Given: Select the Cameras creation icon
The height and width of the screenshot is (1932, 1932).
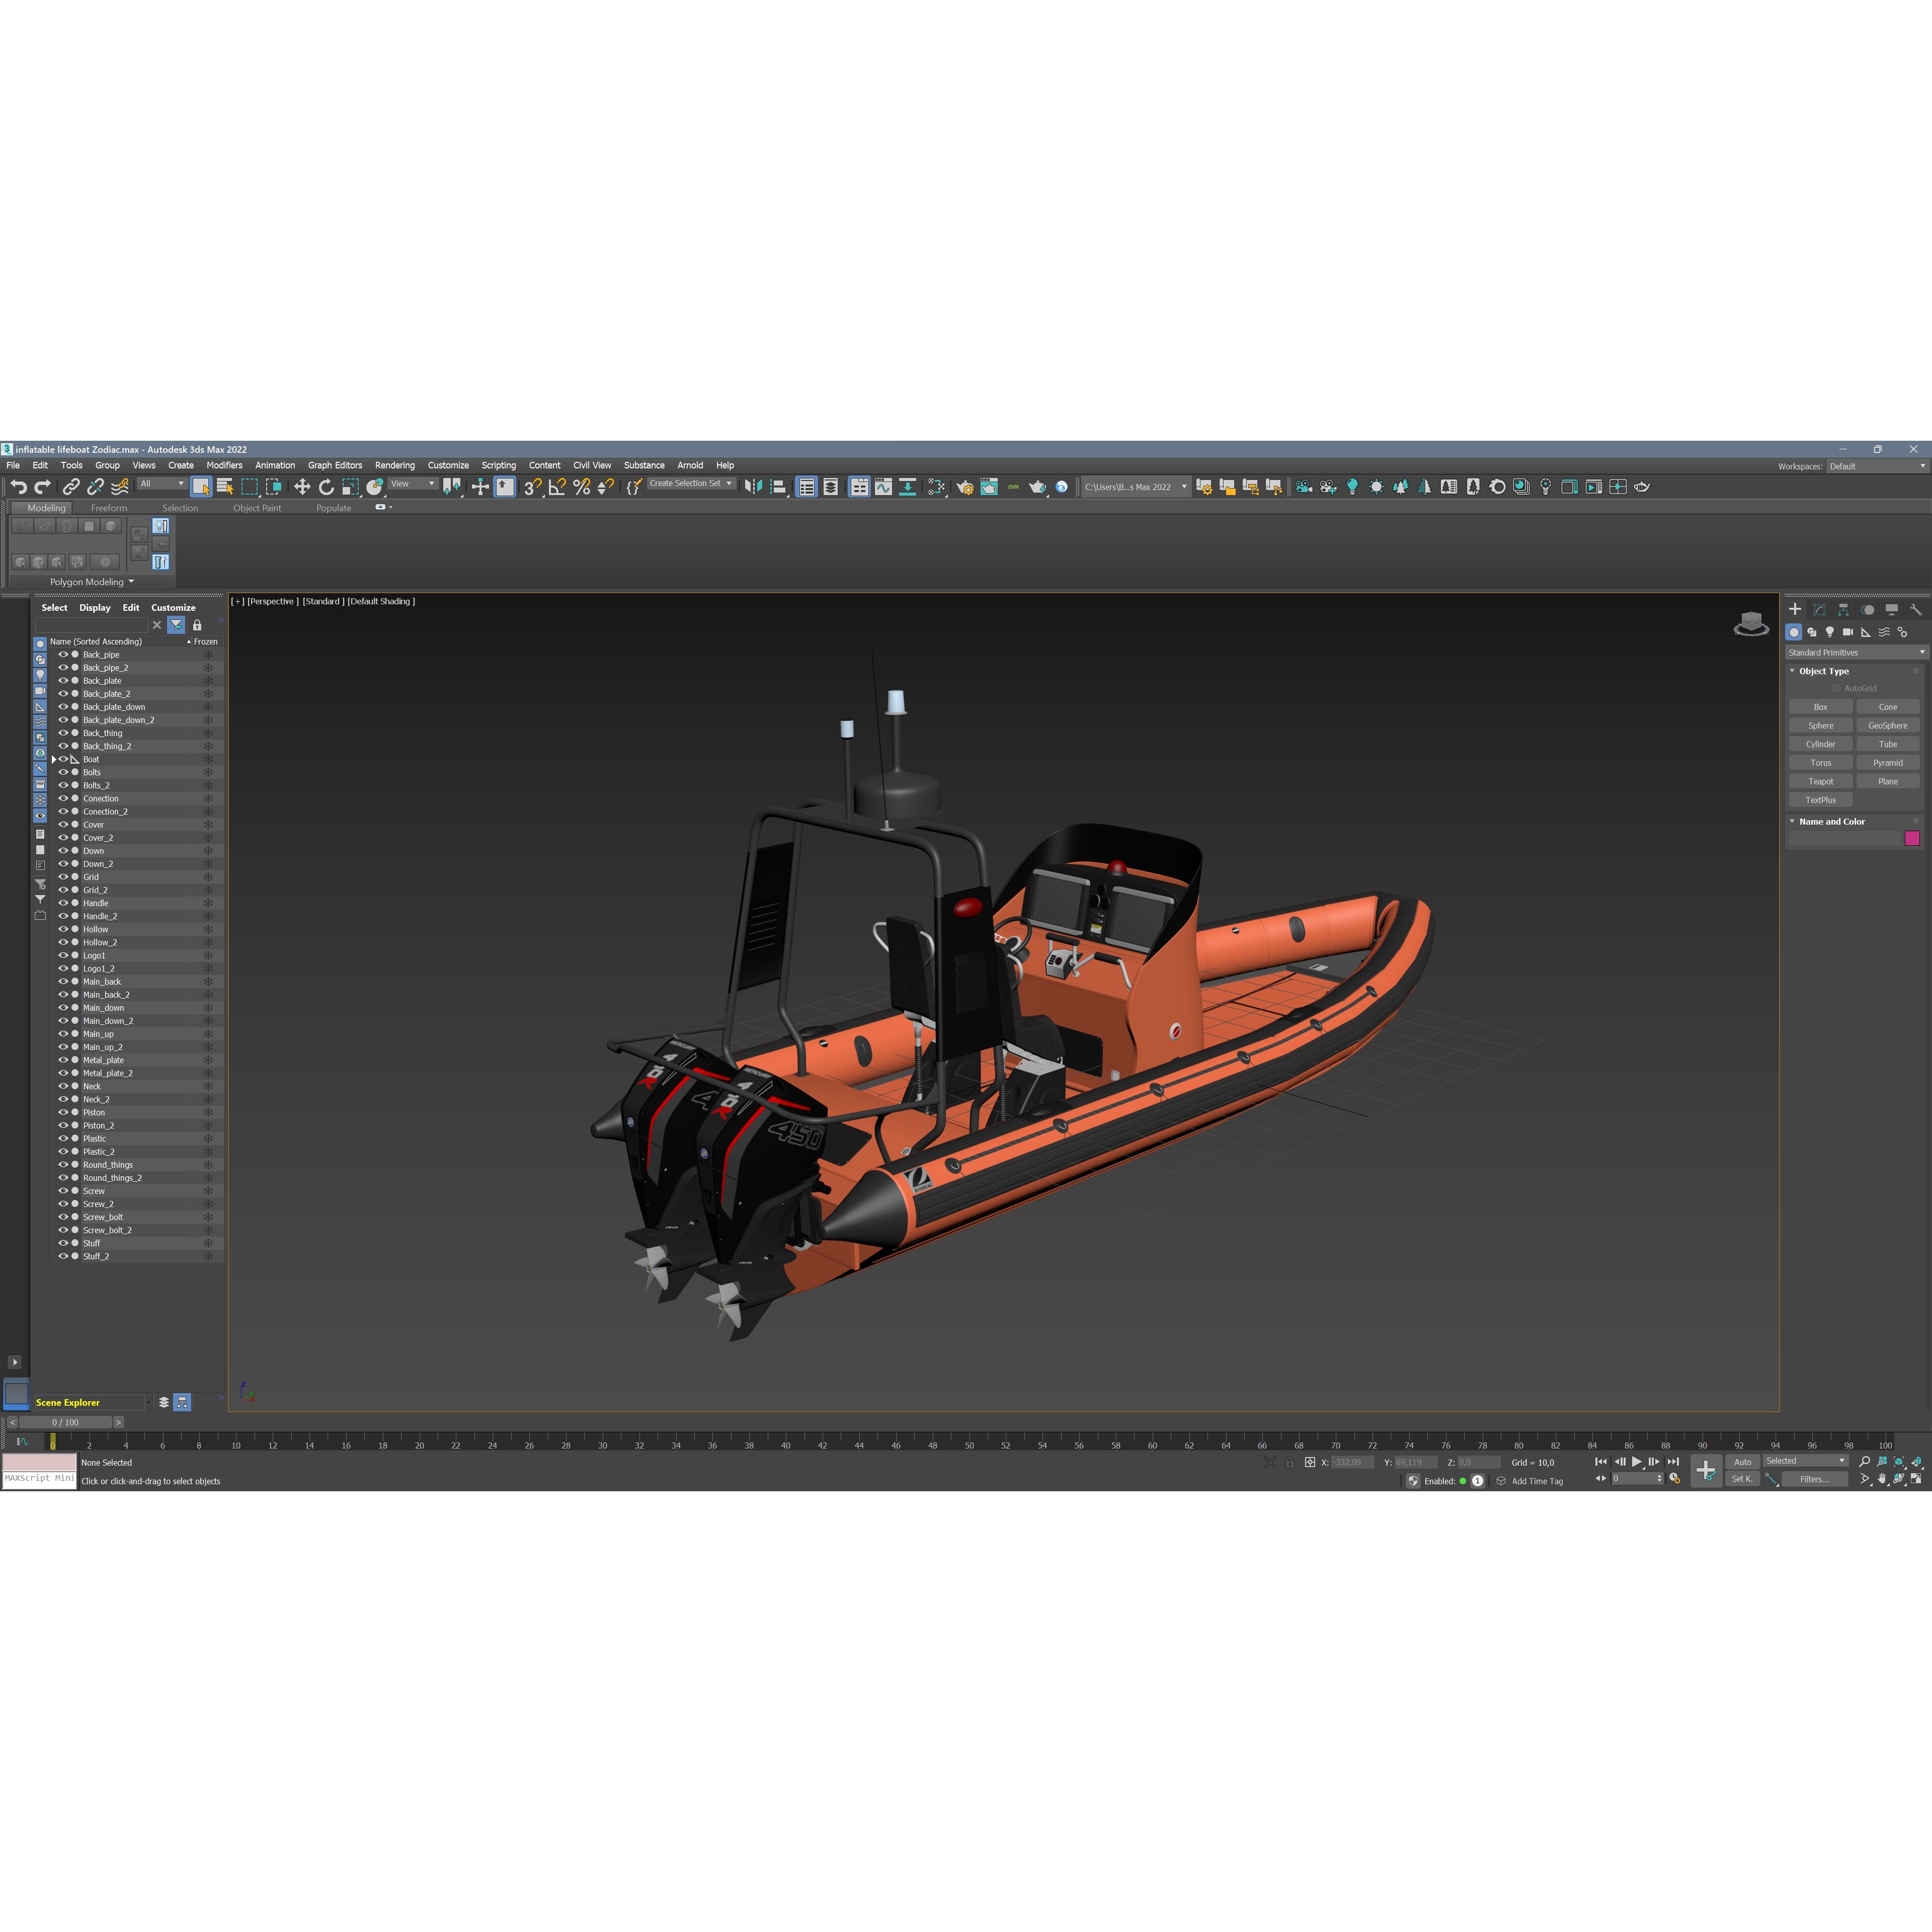Looking at the screenshot, I should (x=1848, y=632).
